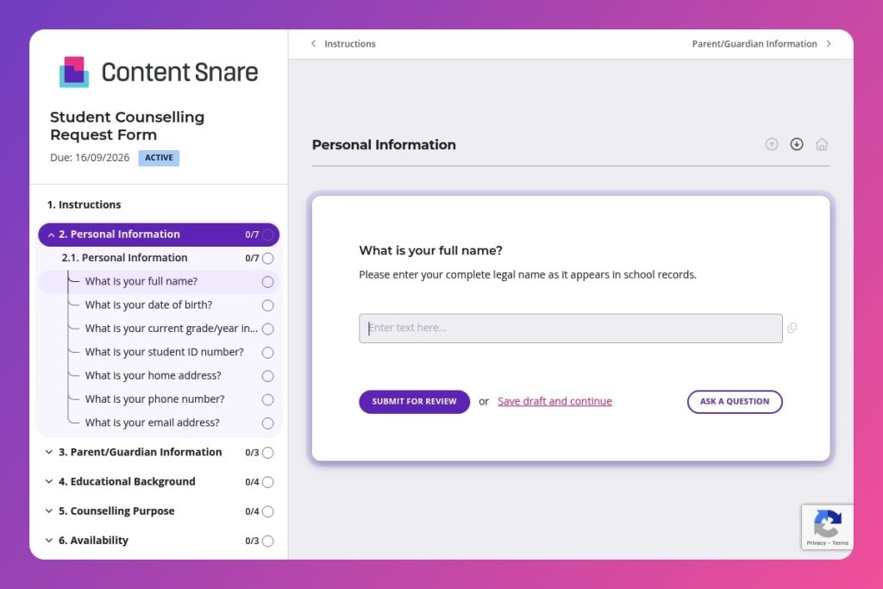Toggle status circle for phone number question
The height and width of the screenshot is (589, 883).
tap(268, 400)
